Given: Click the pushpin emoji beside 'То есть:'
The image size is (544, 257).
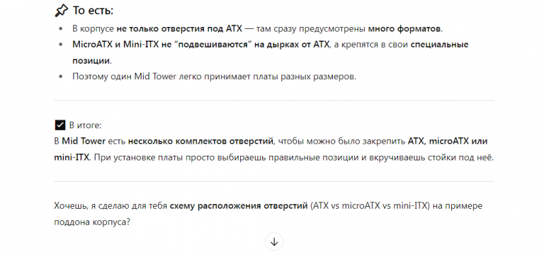Looking at the screenshot, I should coord(62,11).
